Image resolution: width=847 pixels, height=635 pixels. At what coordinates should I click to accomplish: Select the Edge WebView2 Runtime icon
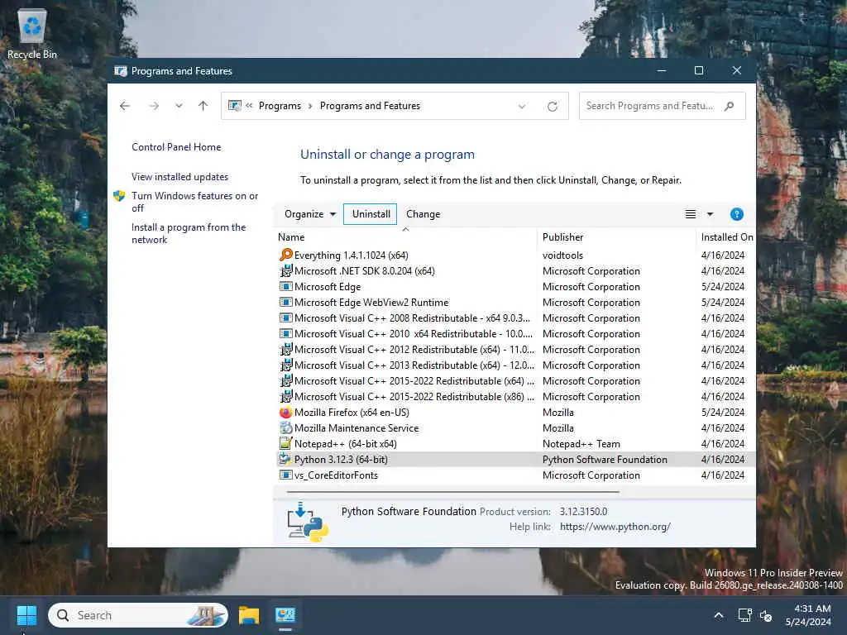(285, 303)
